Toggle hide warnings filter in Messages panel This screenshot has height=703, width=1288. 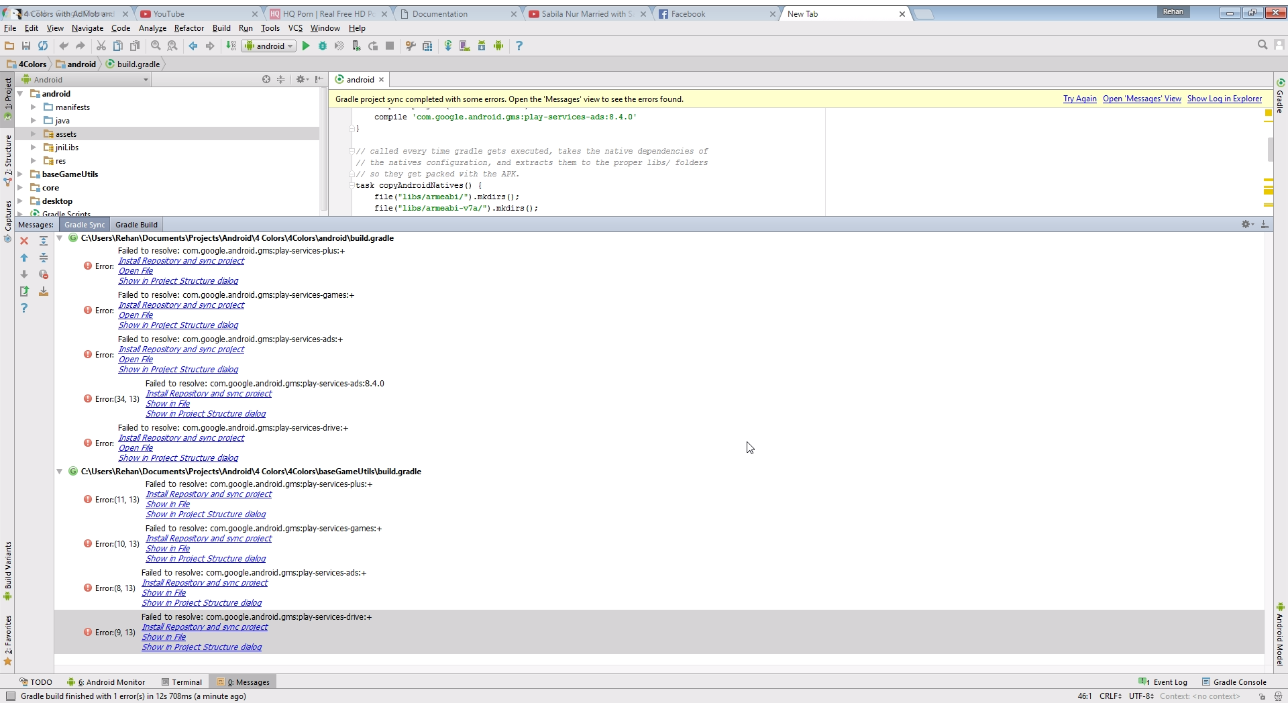[44, 274]
